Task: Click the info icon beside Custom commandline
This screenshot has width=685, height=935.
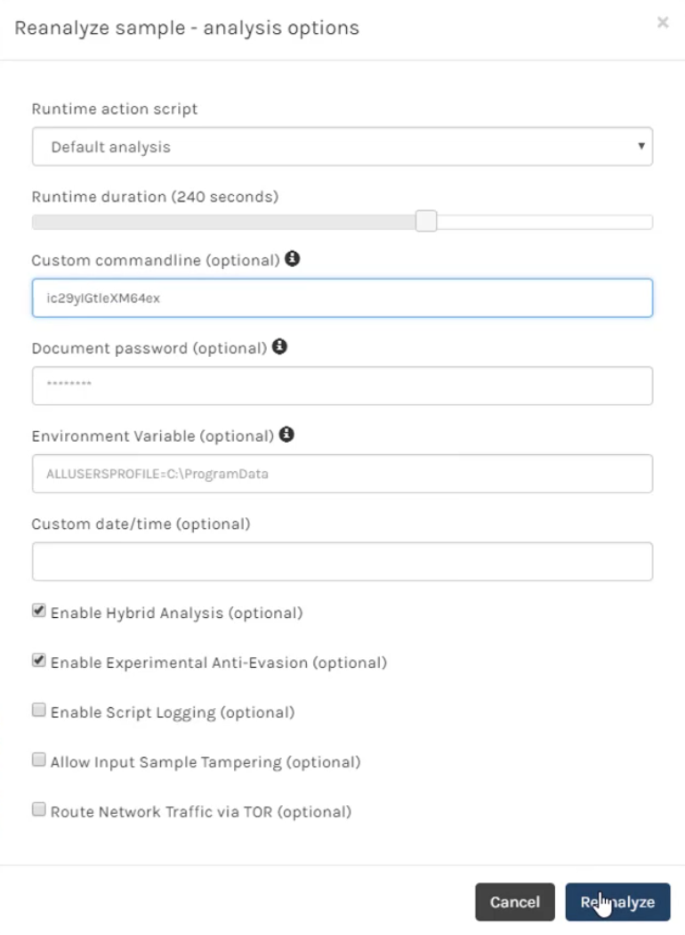Action: [x=292, y=259]
